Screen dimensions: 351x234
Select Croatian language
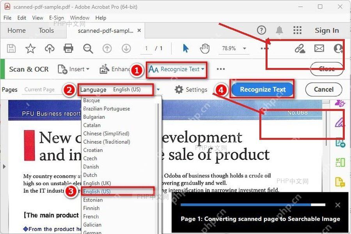coord(93,150)
